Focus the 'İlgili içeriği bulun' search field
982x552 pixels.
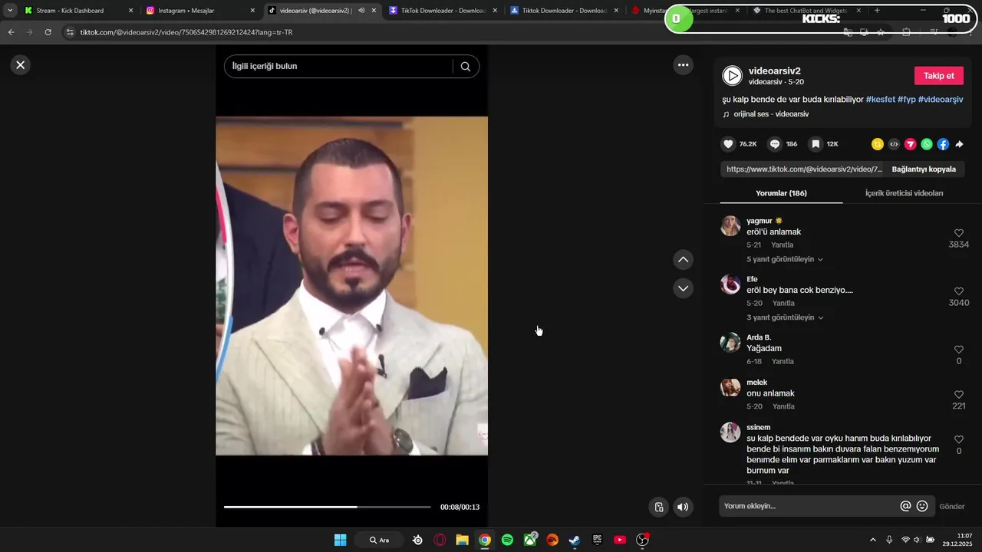click(x=338, y=67)
